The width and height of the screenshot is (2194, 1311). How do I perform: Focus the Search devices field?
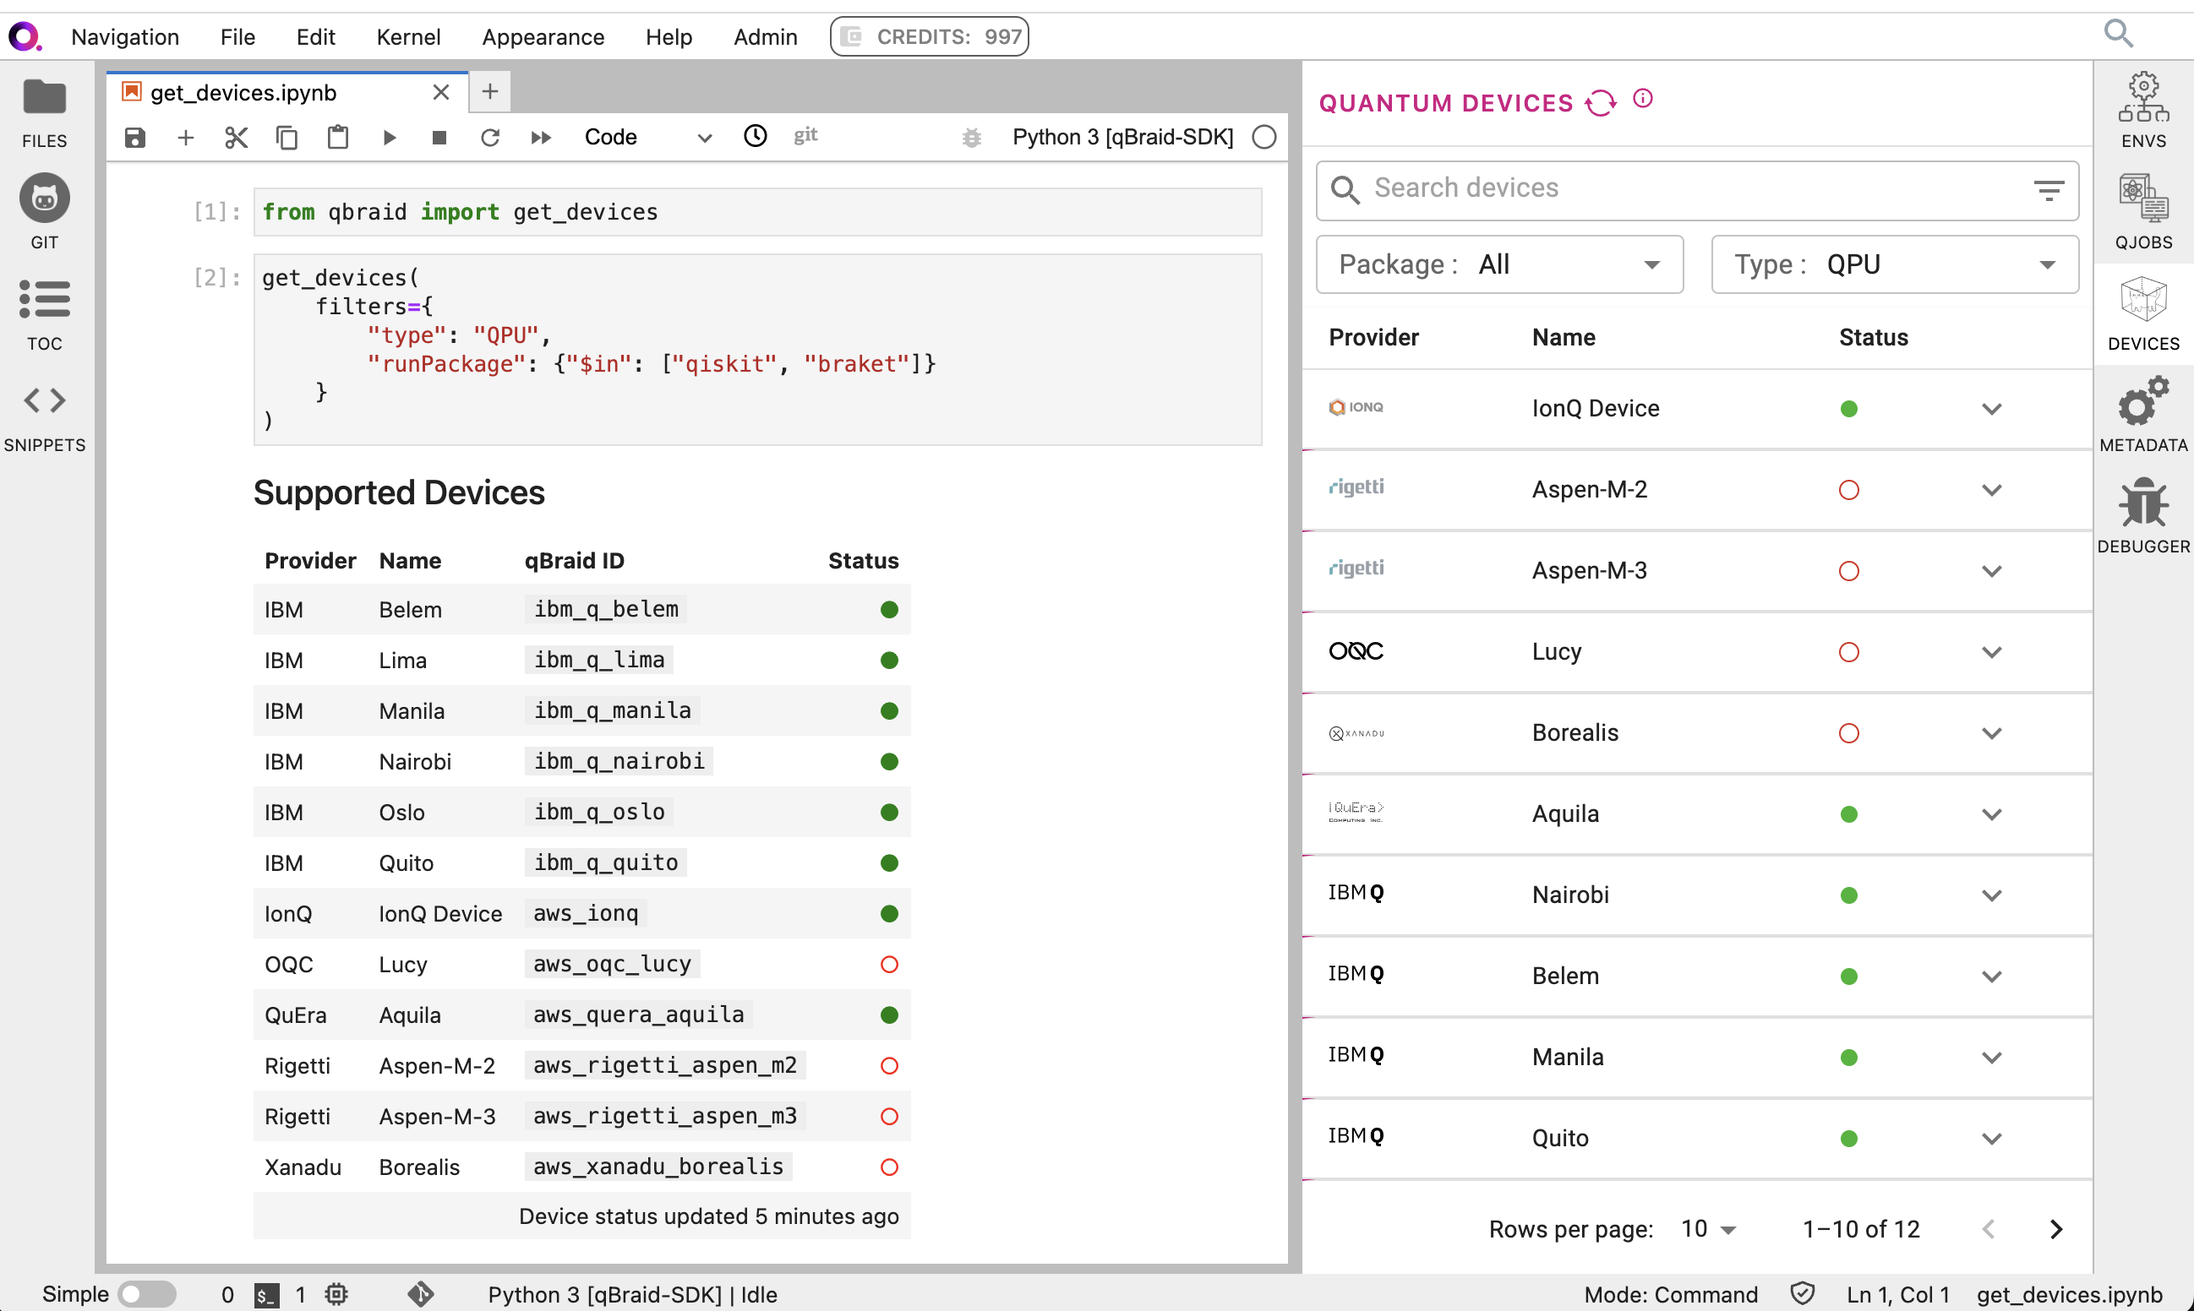tap(1696, 190)
